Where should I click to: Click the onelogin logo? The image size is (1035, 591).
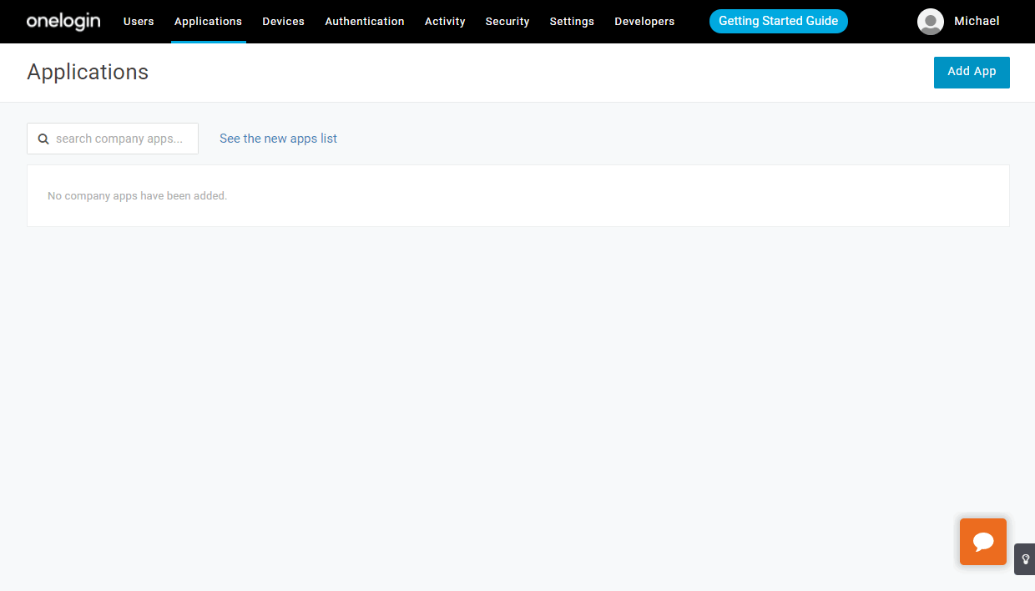pos(63,22)
